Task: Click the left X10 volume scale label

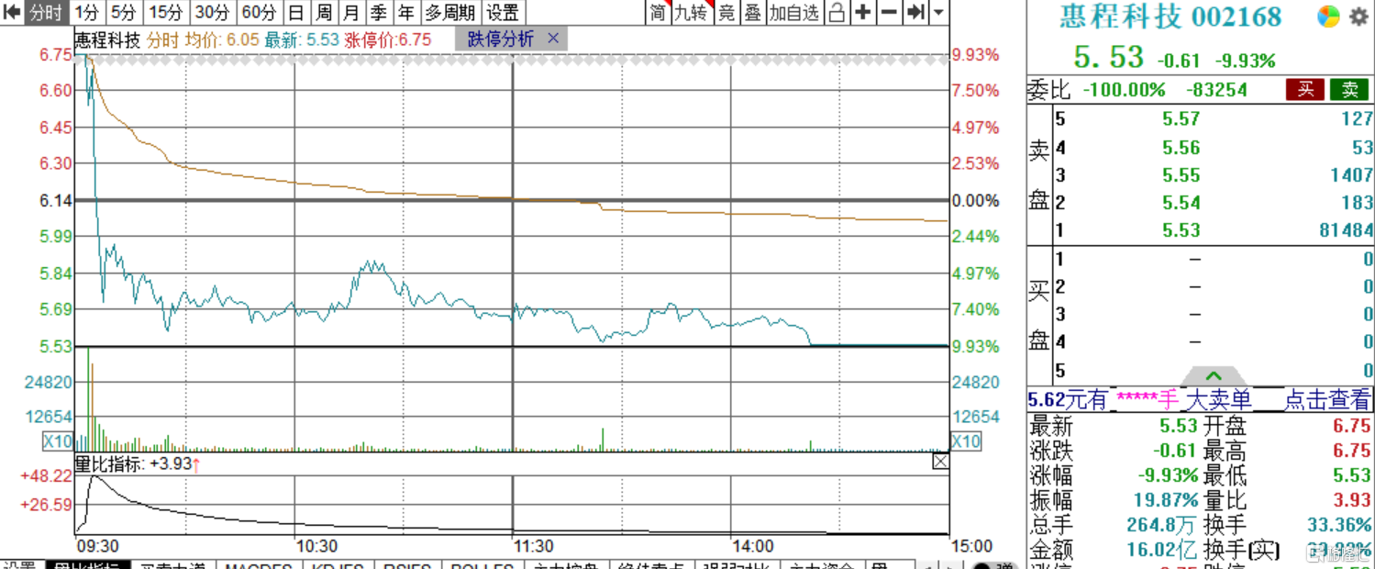Action: [x=57, y=441]
